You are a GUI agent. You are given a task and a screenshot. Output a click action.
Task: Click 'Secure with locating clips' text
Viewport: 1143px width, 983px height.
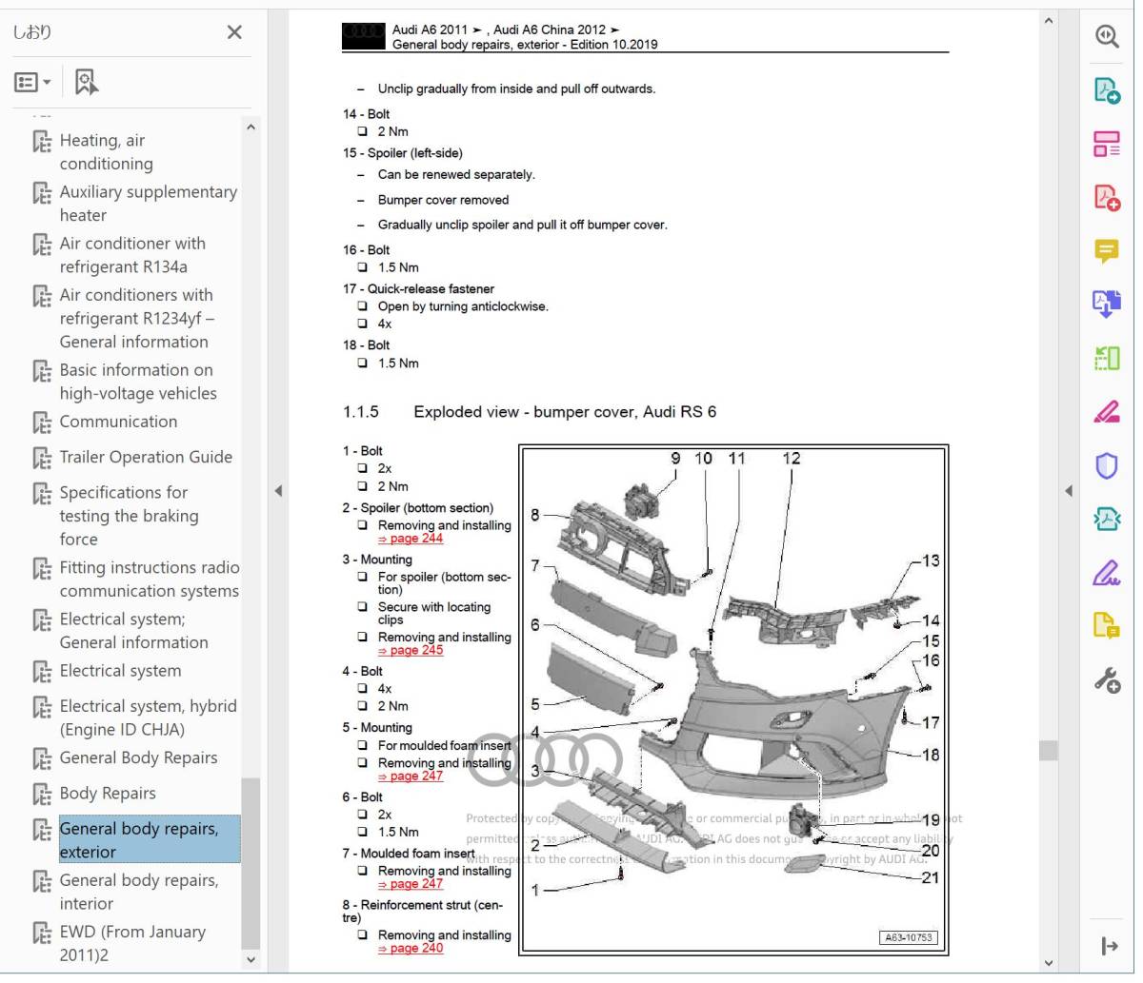434,613
